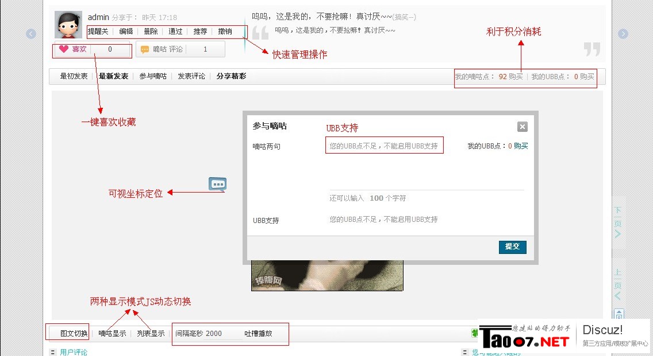
Task: Click the blue chat bubble coordinate marker
Action: coord(217,184)
